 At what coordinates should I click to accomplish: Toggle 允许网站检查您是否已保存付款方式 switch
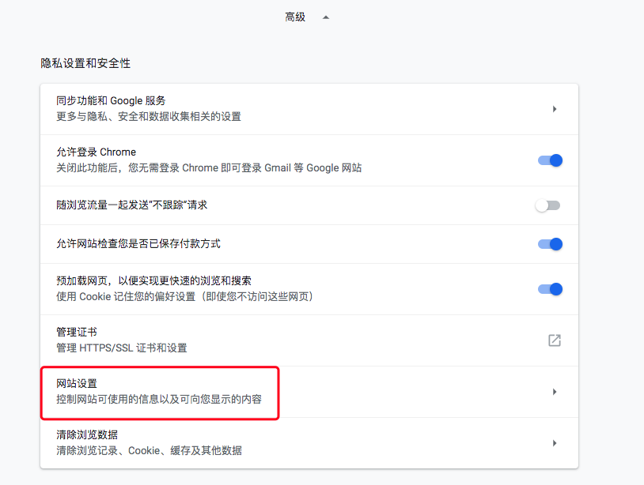[550, 244]
